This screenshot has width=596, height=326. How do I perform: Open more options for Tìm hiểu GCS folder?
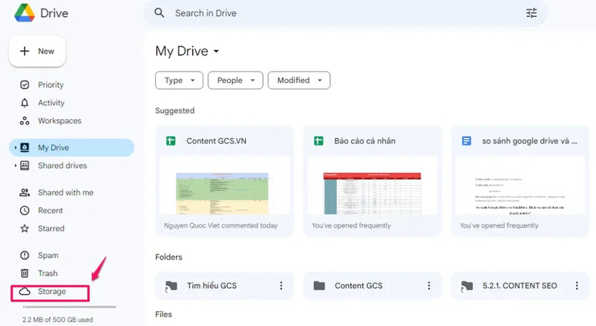pyautogui.click(x=281, y=286)
